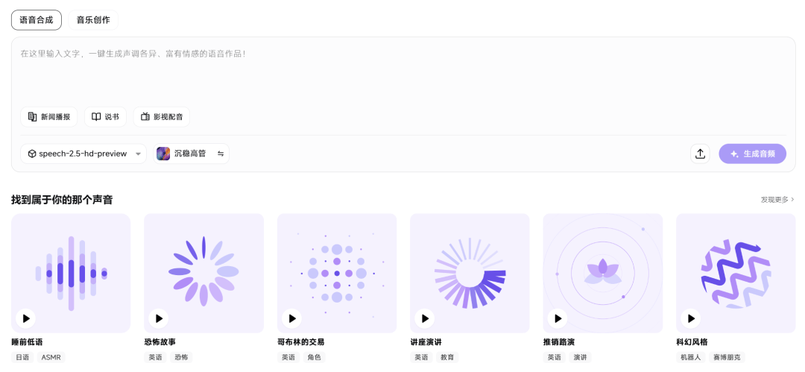Play the 讲座演讲 voice sample
Screen dimensions: 805x372
tap(425, 318)
